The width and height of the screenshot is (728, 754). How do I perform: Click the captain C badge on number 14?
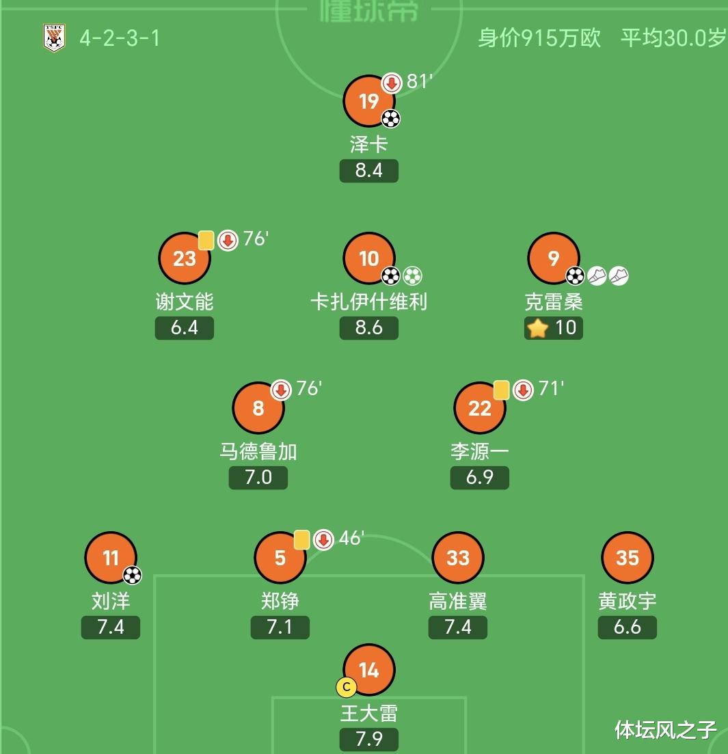[346, 686]
